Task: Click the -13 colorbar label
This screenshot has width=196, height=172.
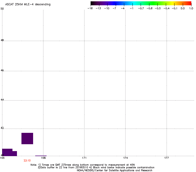Action: click(x=98, y=8)
